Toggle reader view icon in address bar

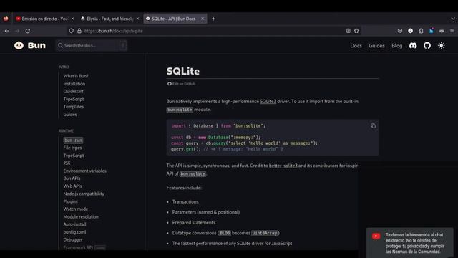349,31
